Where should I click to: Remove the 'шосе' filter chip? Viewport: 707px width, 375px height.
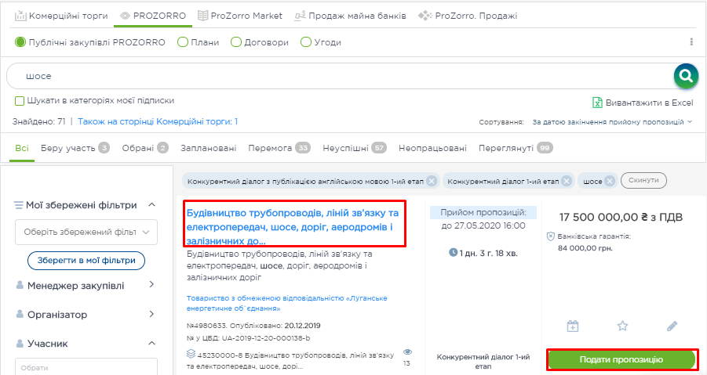(x=610, y=181)
